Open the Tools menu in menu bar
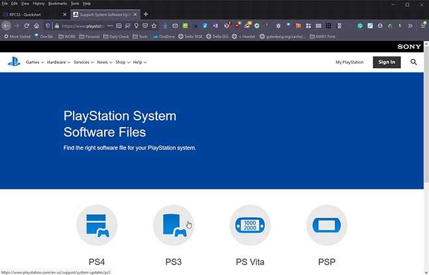Image resolution: width=429 pixels, height=275 pixels. click(x=75, y=4)
